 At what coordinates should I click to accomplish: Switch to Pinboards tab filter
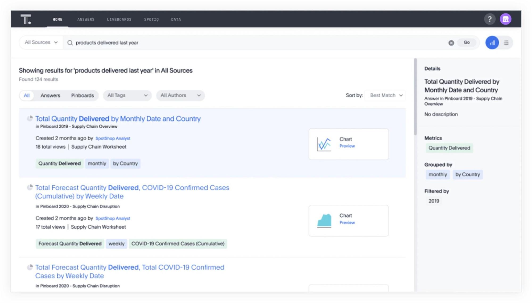[82, 95]
